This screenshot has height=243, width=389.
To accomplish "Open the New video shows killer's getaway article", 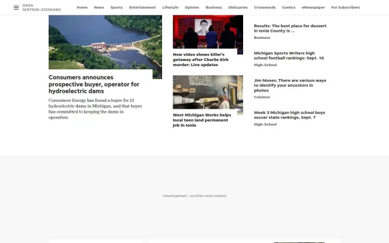I will (x=201, y=60).
